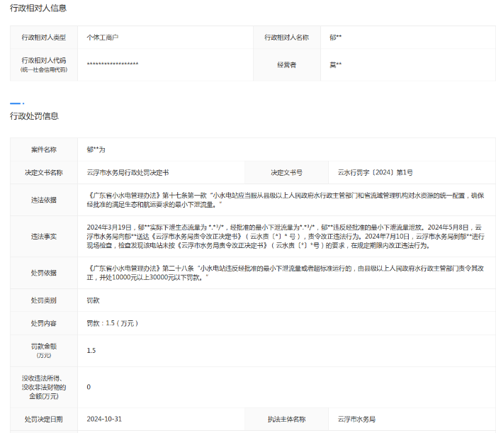
Task: Click the 行政相对人信息 section heading
Action: pos(37,8)
